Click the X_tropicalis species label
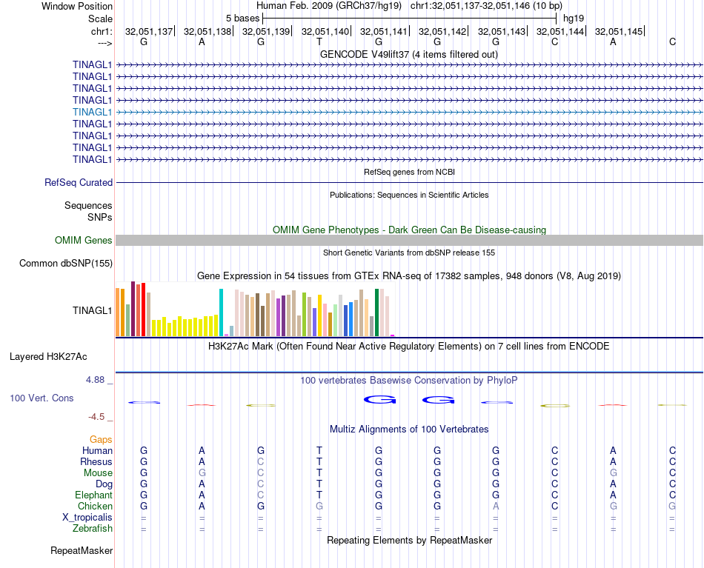The width and height of the screenshot is (704, 568). (x=87, y=518)
